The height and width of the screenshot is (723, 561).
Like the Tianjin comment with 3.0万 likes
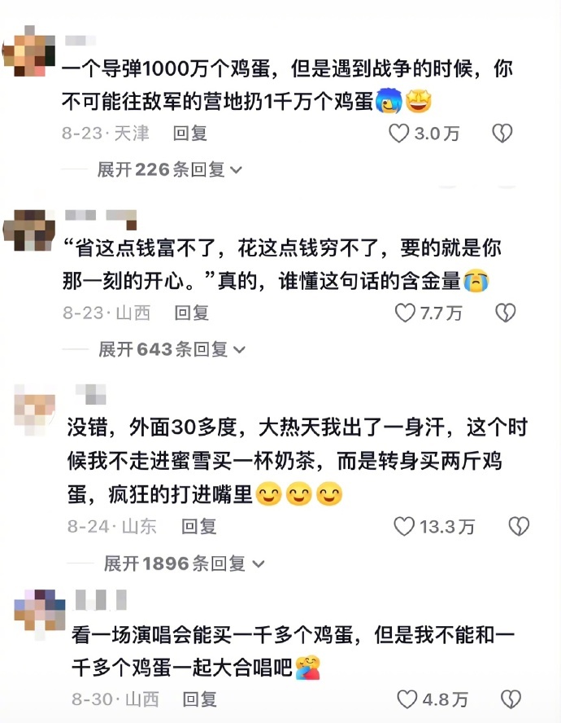(x=399, y=134)
